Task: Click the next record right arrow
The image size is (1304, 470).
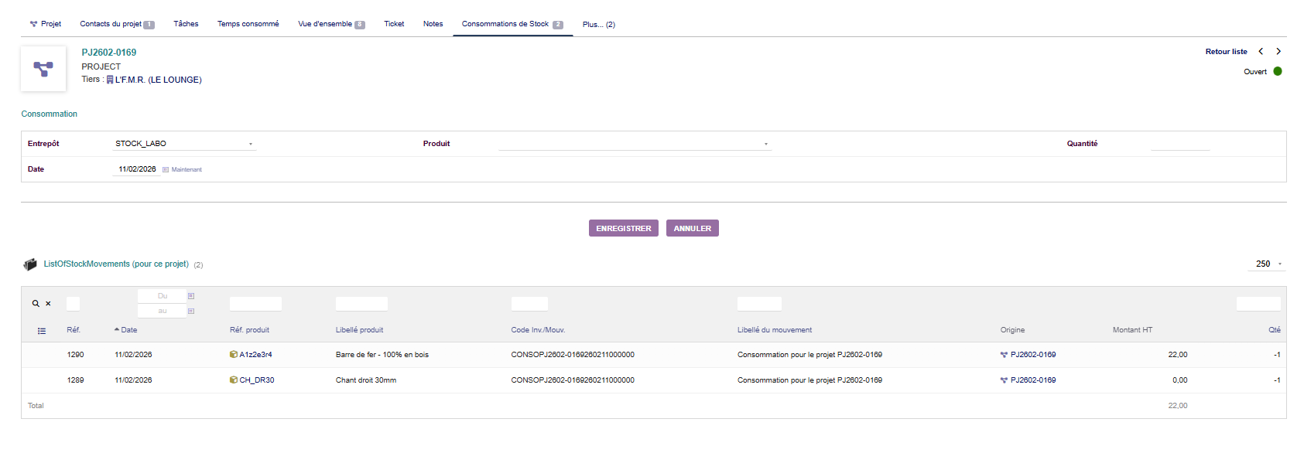Action: point(1278,52)
